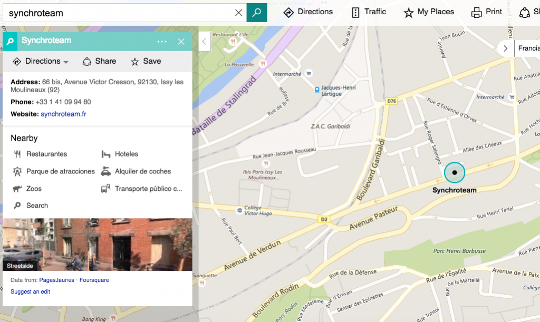540x322 pixels.
Task: Expand the card's Directions dropdown arrow
Action: [x=66, y=62]
